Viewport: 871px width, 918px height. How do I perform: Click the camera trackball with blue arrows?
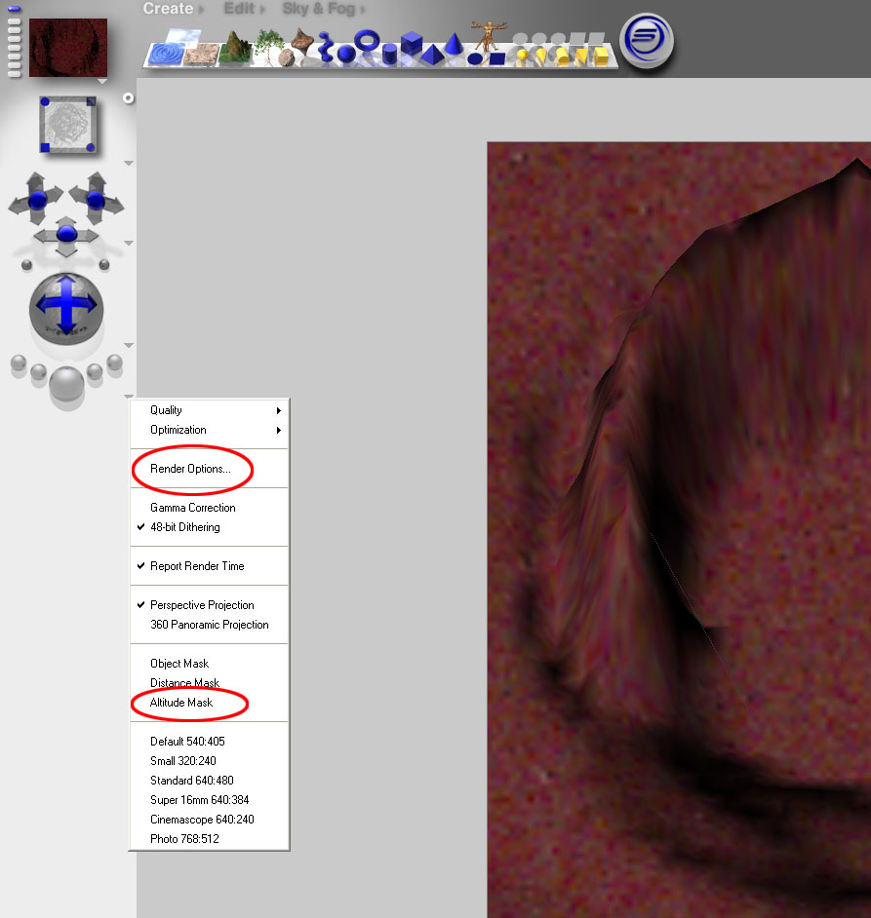tap(66, 309)
